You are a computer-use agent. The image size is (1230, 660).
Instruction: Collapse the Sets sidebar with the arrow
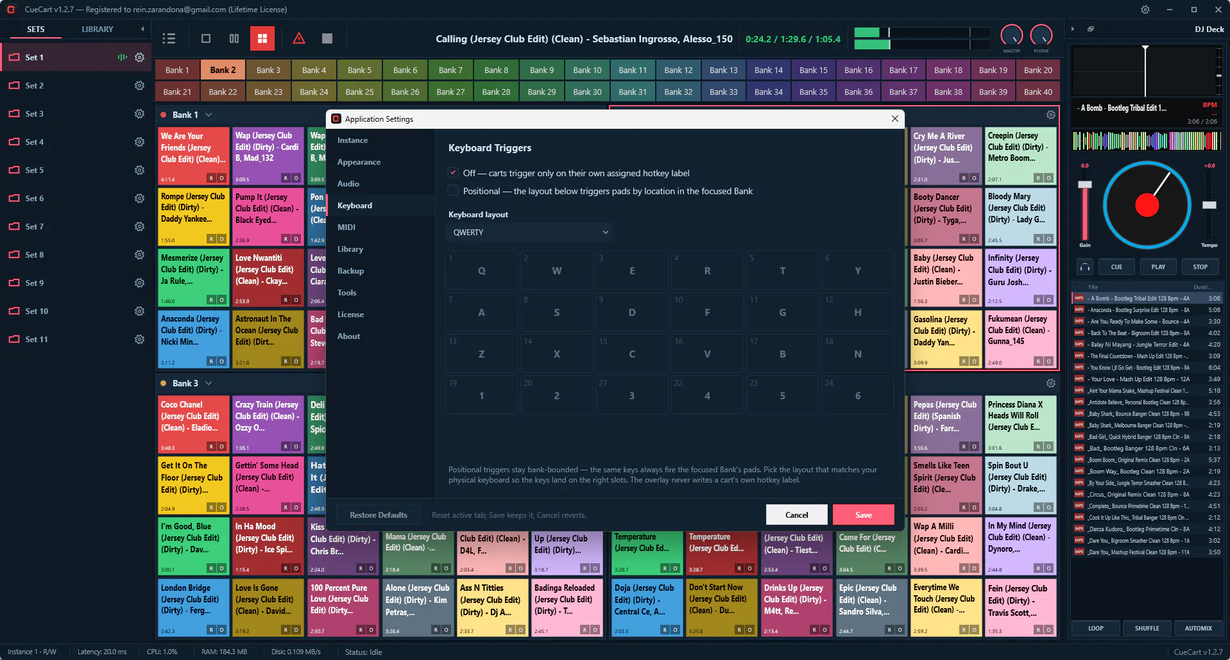[142, 29]
